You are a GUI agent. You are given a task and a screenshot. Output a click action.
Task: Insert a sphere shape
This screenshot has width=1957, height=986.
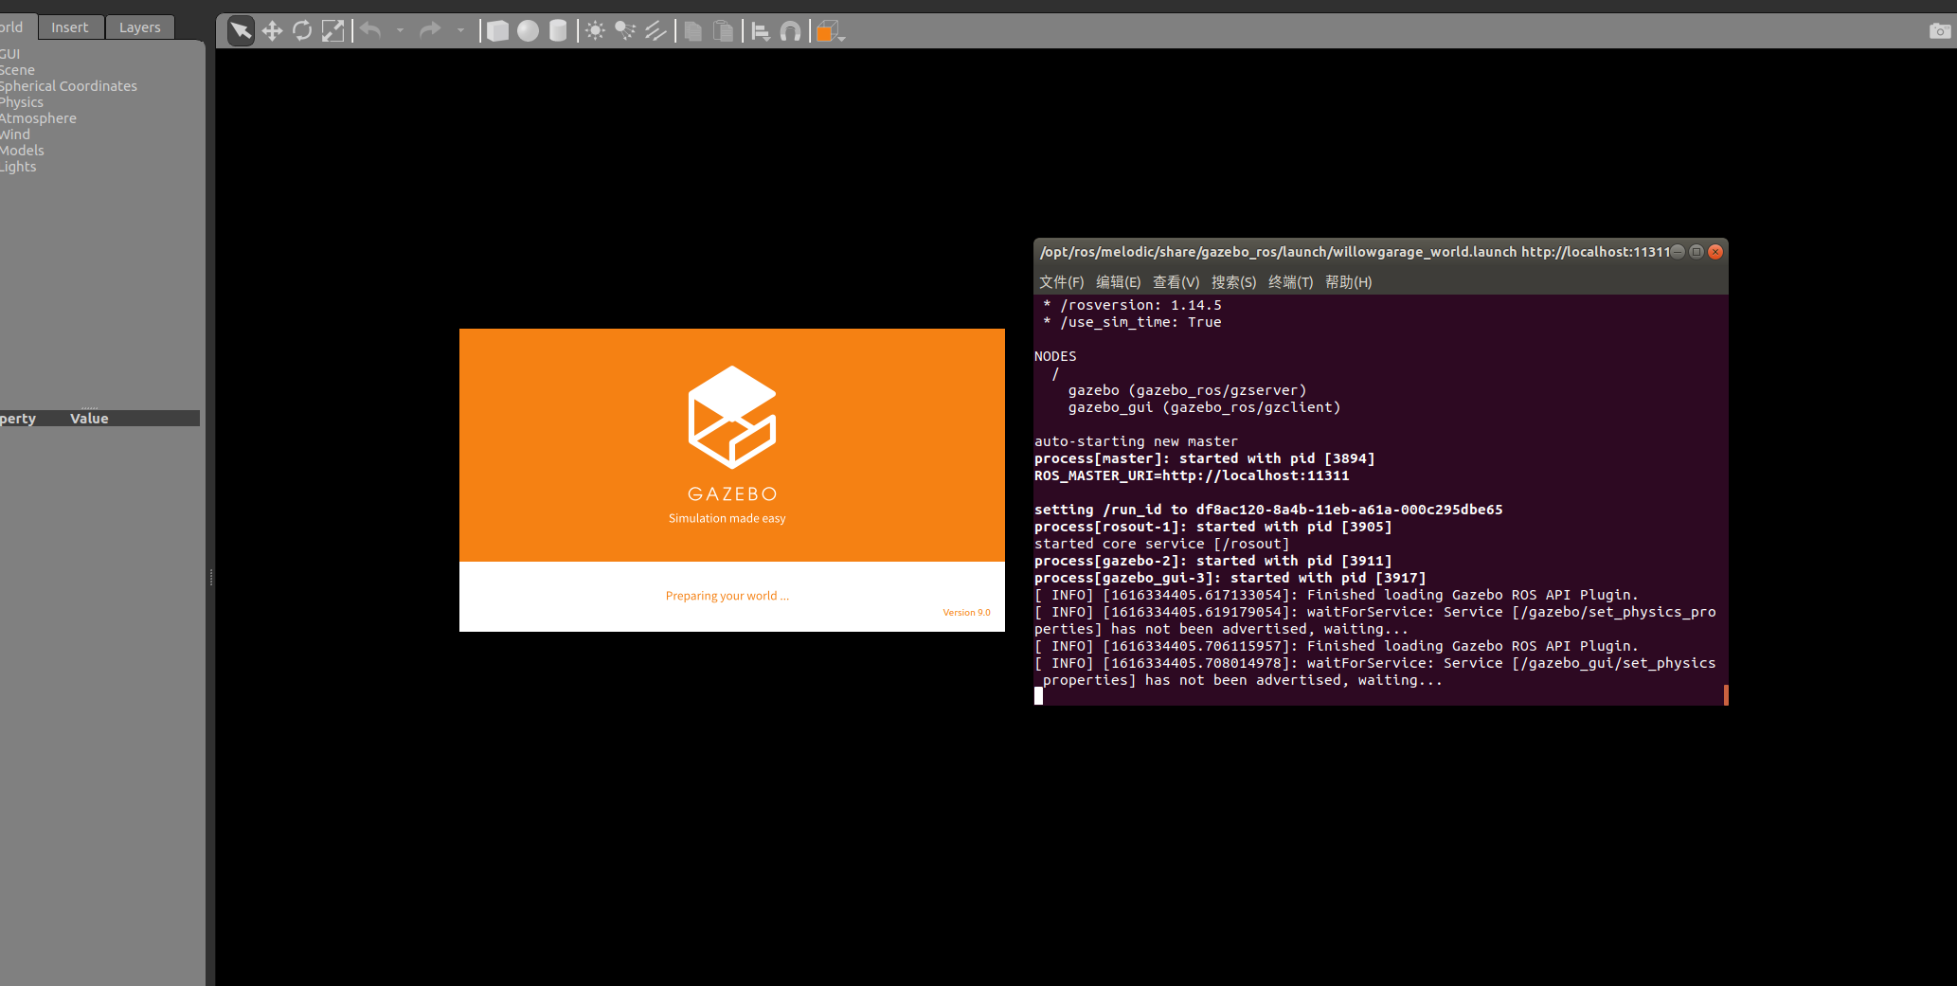[528, 31]
